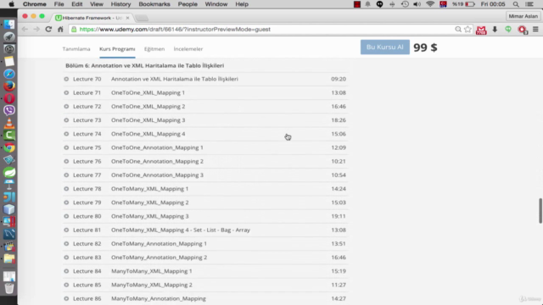Select the Lecture 74 circle marker
Viewport: 543px width, 305px height.
[x=66, y=134]
